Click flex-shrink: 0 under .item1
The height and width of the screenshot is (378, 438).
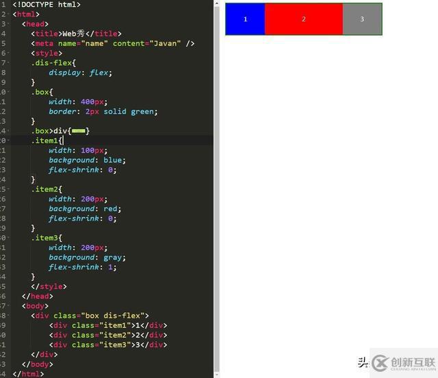pyautogui.click(x=83, y=170)
